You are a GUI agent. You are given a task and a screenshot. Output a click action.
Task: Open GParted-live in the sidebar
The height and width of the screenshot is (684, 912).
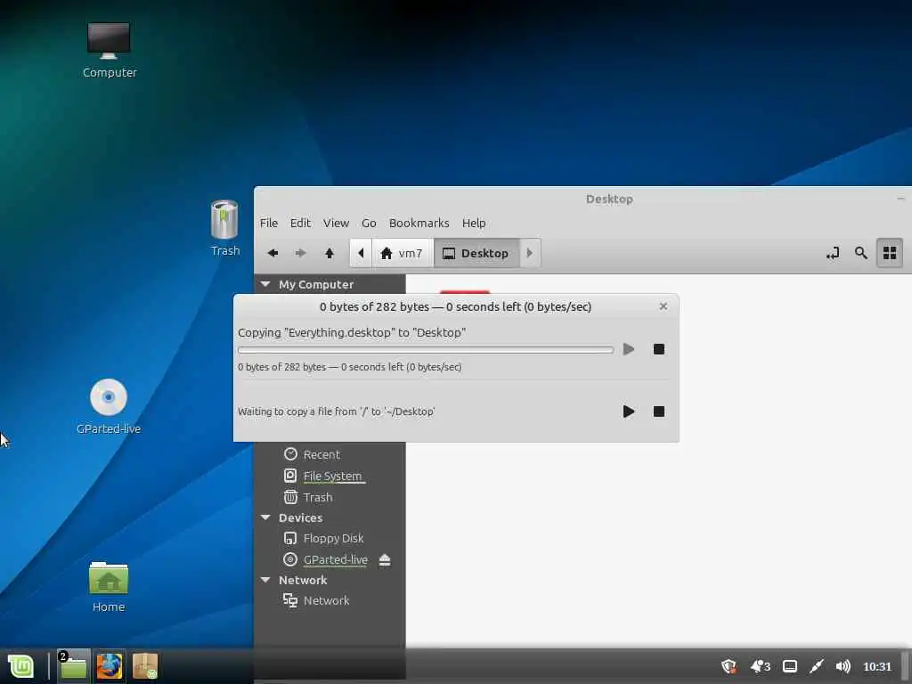coord(336,559)
